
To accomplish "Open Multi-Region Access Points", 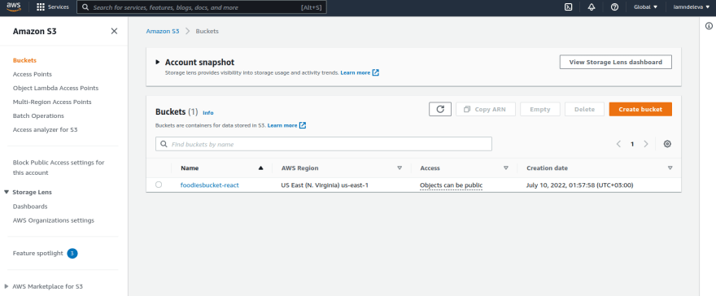I will pyautogui.click(x=52, y=102).
